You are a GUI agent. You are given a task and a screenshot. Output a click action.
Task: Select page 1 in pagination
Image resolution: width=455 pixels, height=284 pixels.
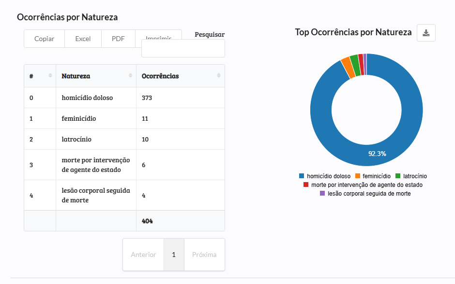click(x=174, y=255)
